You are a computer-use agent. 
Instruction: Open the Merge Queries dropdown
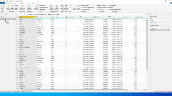[101, 5]
